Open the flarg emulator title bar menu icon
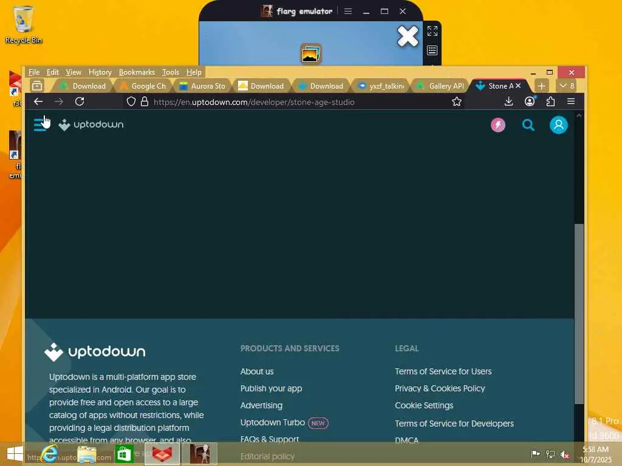Image resolution: width=622 pixels, height=466 pixels. (348, 11)
